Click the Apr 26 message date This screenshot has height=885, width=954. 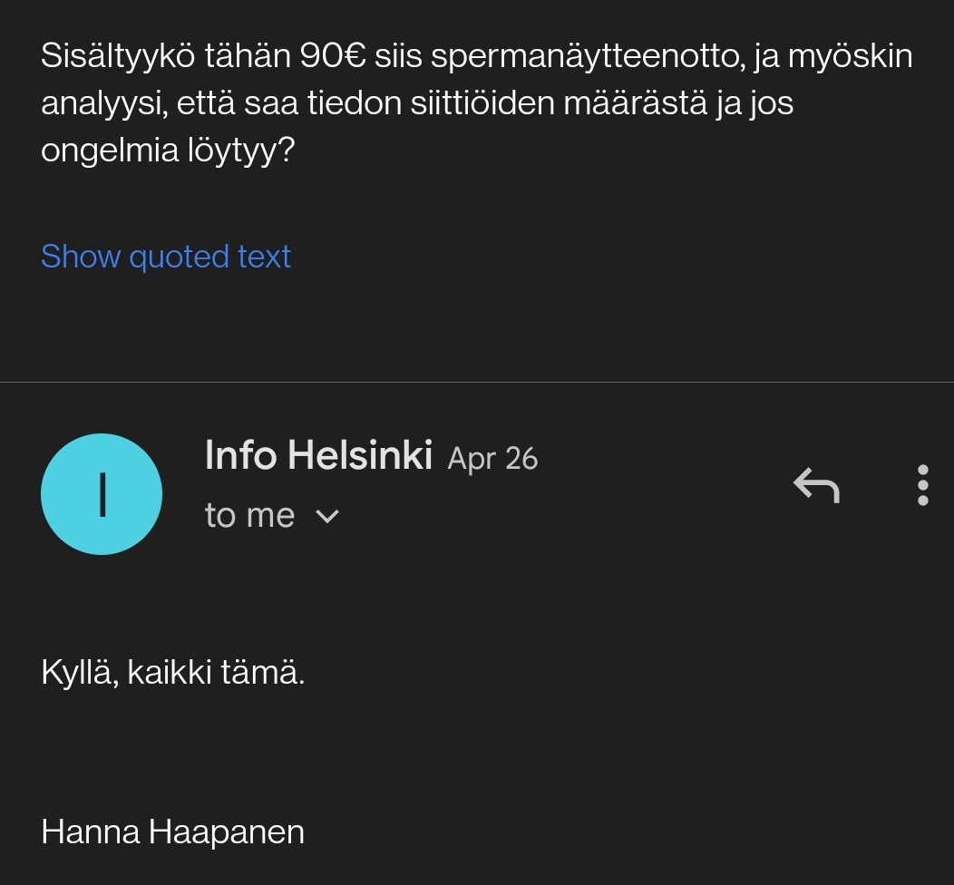492,459
